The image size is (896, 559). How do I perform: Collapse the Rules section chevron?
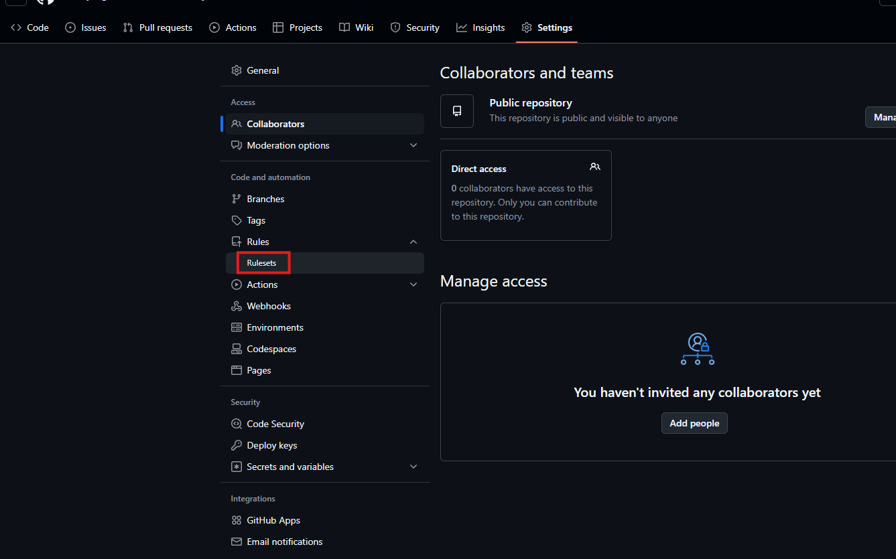coord(413,242)
